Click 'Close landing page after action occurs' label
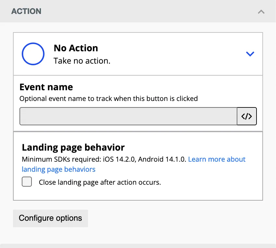 [x=100, y=182]
